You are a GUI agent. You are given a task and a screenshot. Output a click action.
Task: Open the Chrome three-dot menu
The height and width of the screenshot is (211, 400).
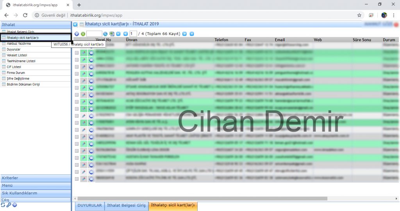(394, 15)
